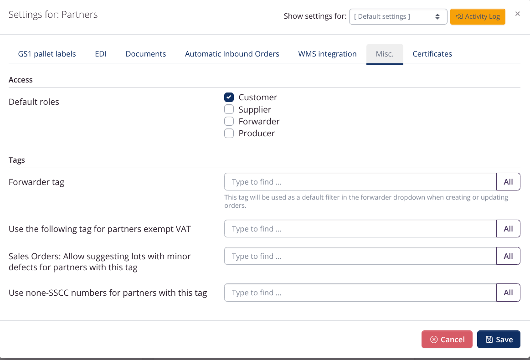Enable the Supplier role checkbox
Viewport: 530px width, 360px height.
[229, 109]
